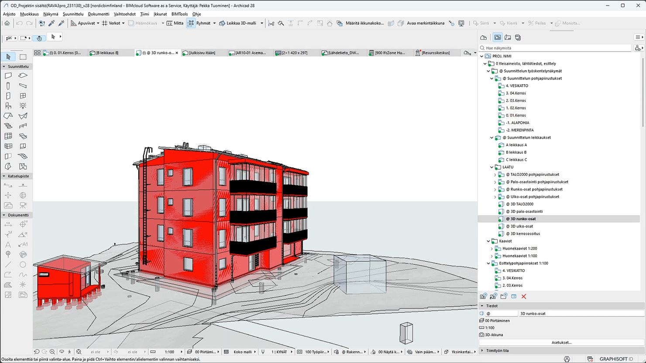646x363 pixels.
Task: Open the Leikkaa 3D-malli dropdown arrow
Action: (x=262, y=23)
